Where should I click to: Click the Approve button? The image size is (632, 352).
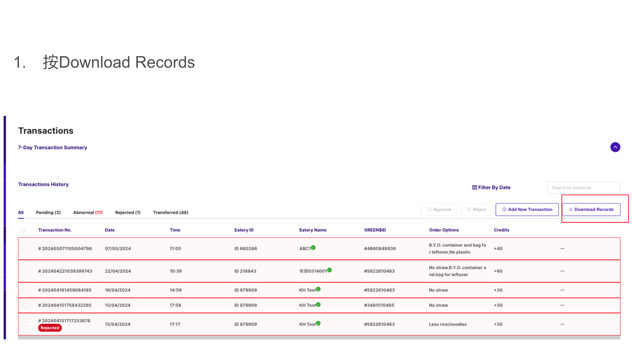click(439, 209)
